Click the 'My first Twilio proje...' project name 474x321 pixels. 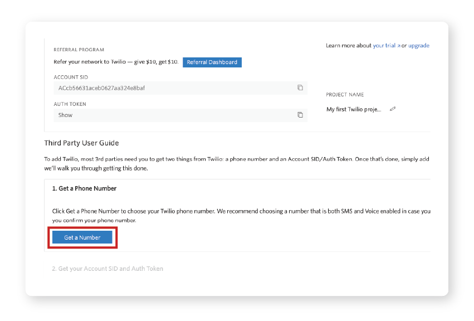tap(354, 109)
